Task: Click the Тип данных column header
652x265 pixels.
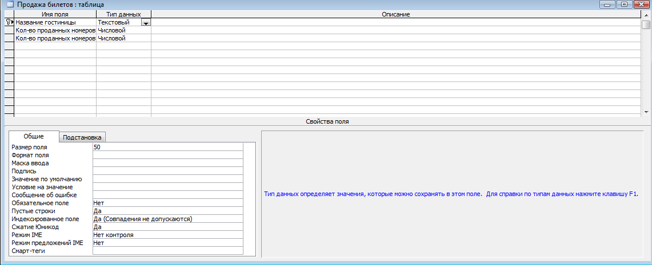Action: click(x=123, y=14)
